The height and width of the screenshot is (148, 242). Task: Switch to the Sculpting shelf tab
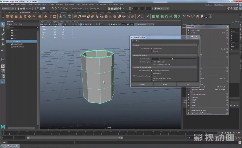tap(36, 13)
